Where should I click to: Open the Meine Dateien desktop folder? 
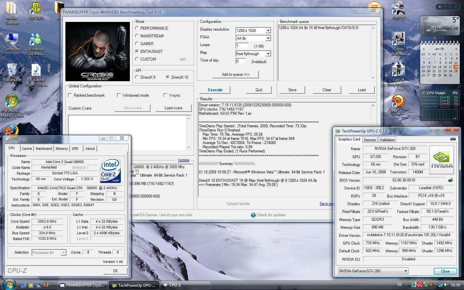point(12,13)
